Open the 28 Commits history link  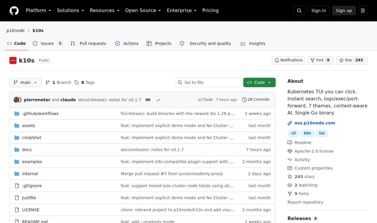coord(256,100)
